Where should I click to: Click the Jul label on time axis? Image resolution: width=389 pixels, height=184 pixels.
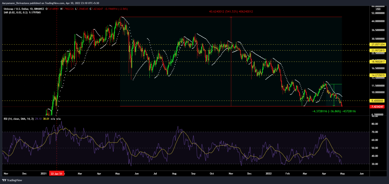(x=155, y=174)
